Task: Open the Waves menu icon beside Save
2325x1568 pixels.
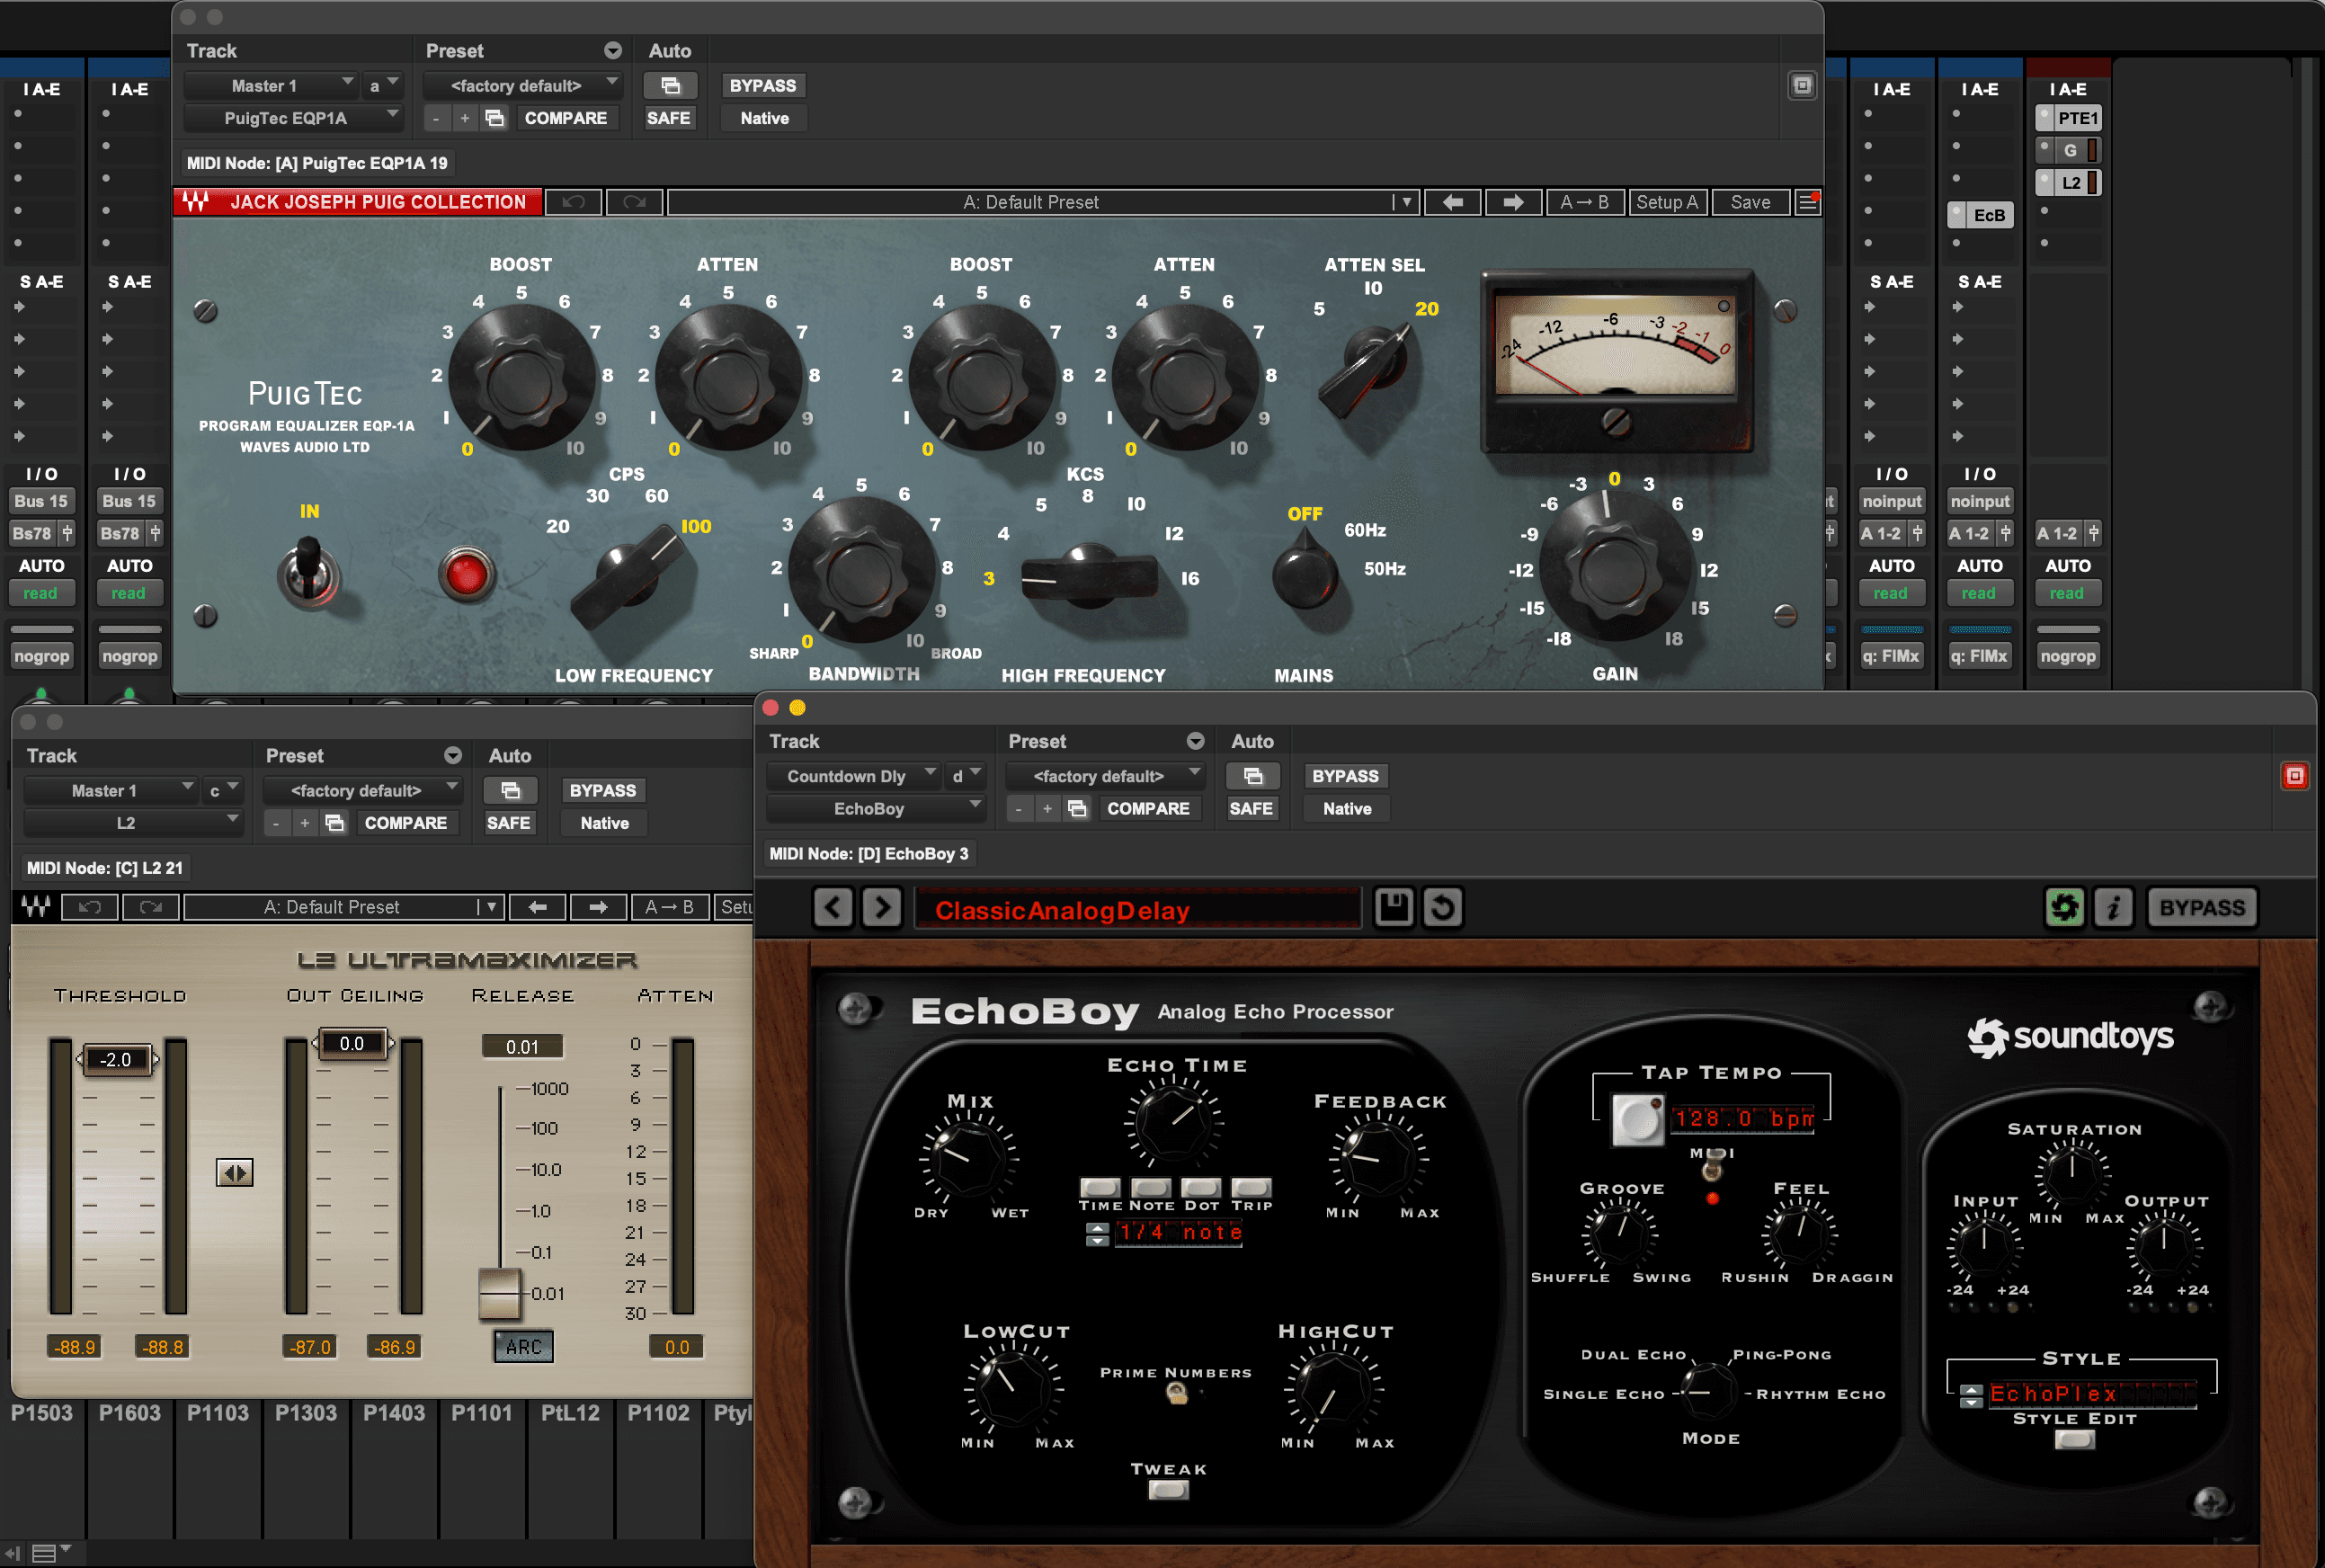Action: pos(1807,202)
